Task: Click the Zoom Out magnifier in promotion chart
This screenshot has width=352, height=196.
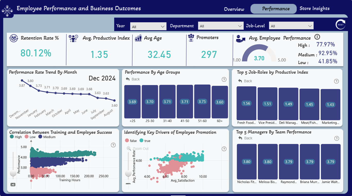Action: click(129, 149)
